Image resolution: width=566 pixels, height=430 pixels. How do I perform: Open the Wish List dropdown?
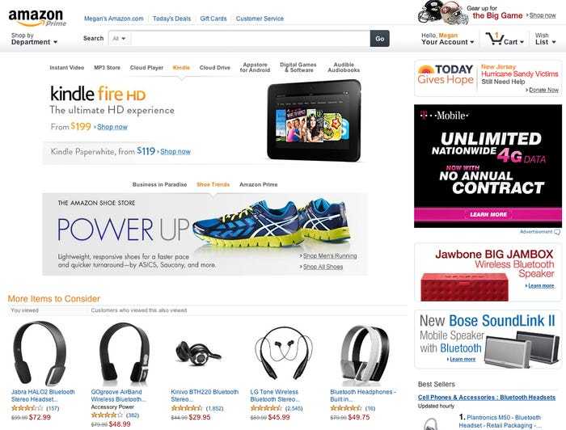click(546, 39)
